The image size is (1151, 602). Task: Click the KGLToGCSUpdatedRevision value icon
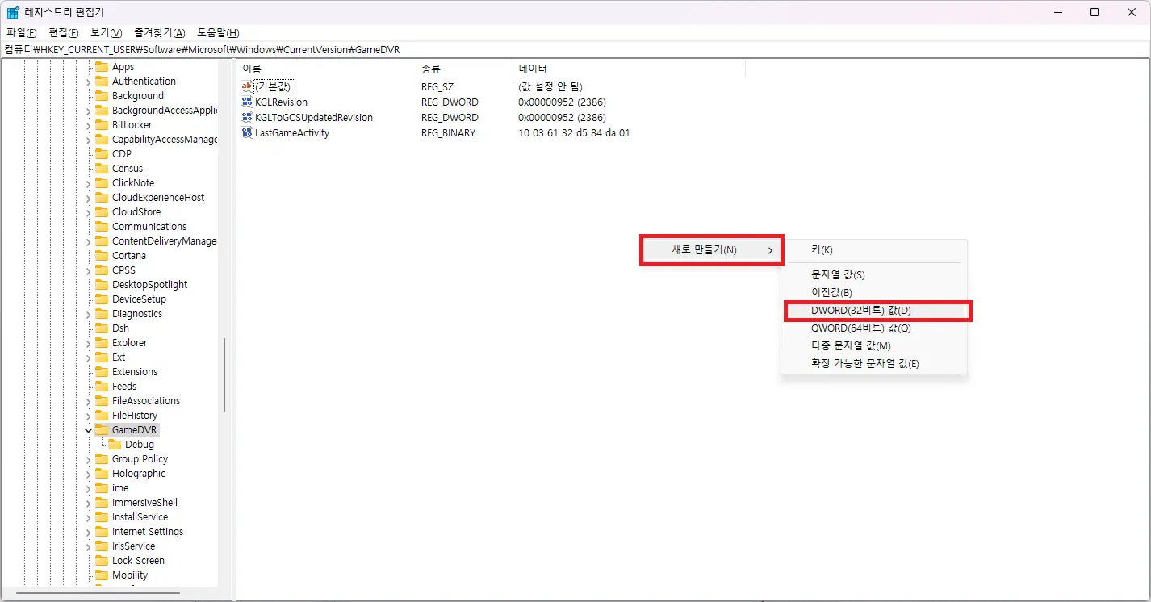point(247,118)
